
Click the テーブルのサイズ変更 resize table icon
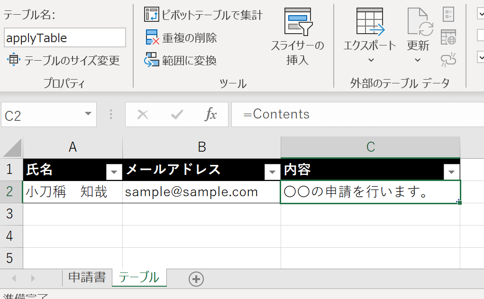click(x=13, y=60)
